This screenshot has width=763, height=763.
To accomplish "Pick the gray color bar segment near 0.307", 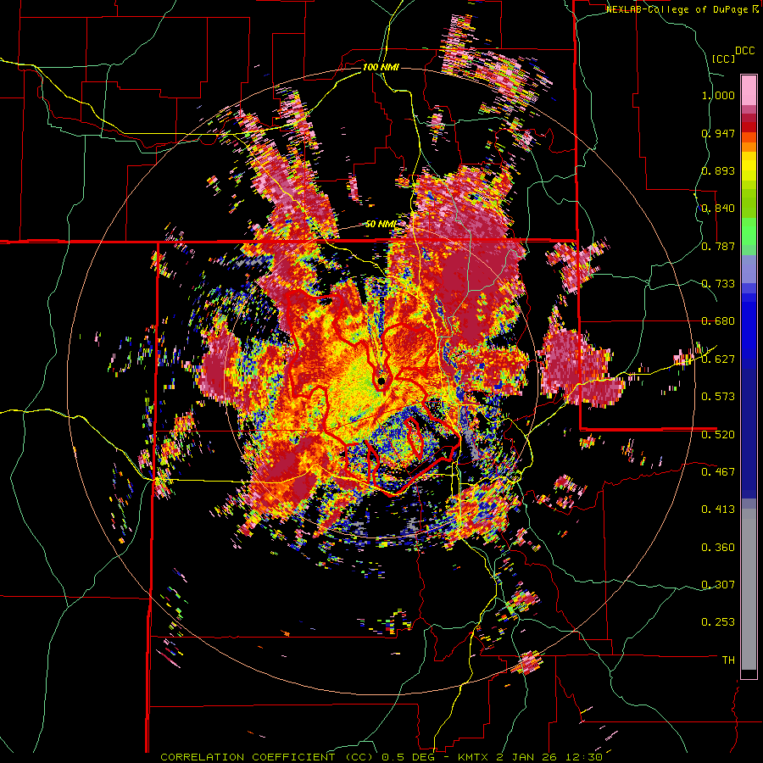I will coord(749,589).
